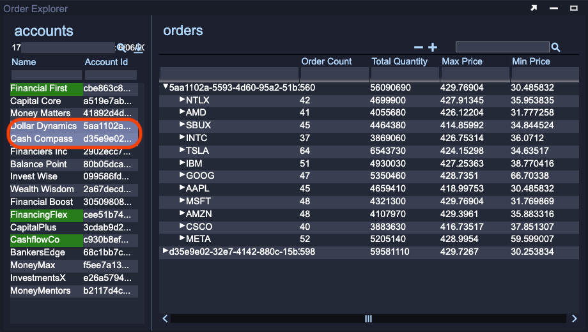Viewport: 588px width, 332px height.
Task: Click the orders search magnifier icon
Action: pos(555,47)
